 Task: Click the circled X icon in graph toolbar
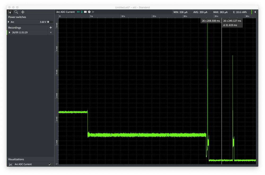tap(89, 12)
